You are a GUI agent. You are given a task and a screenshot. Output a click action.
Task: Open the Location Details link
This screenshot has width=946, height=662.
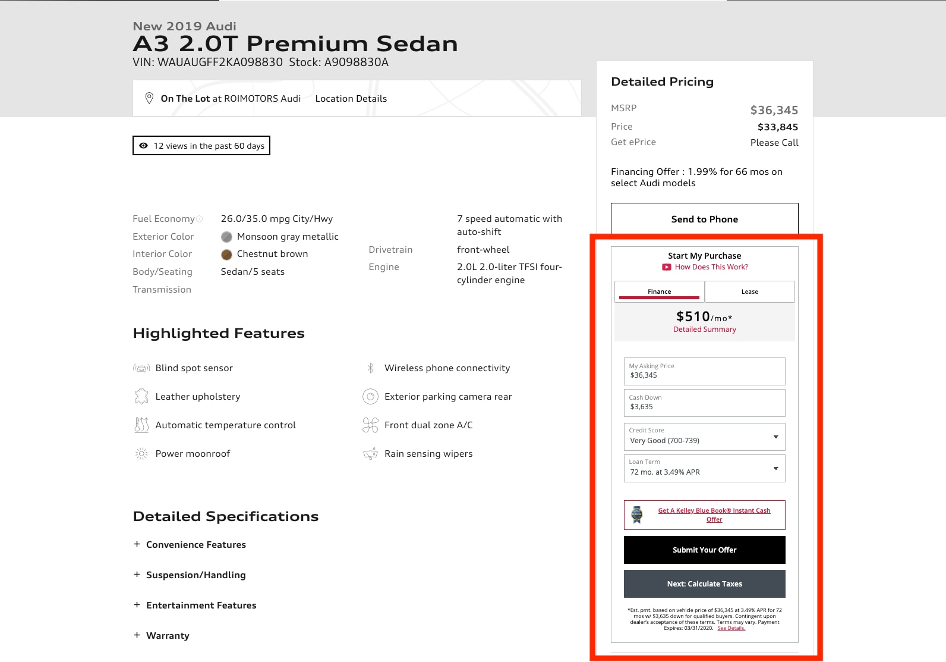[351, 99]
